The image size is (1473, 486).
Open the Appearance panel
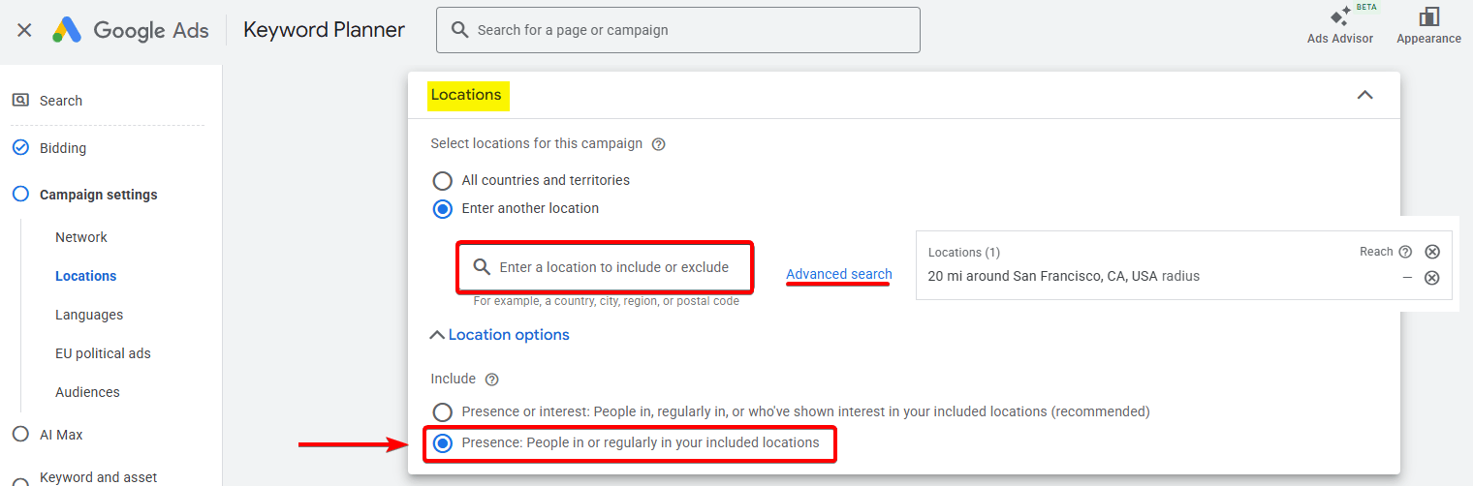click(x=1428, y=26)
